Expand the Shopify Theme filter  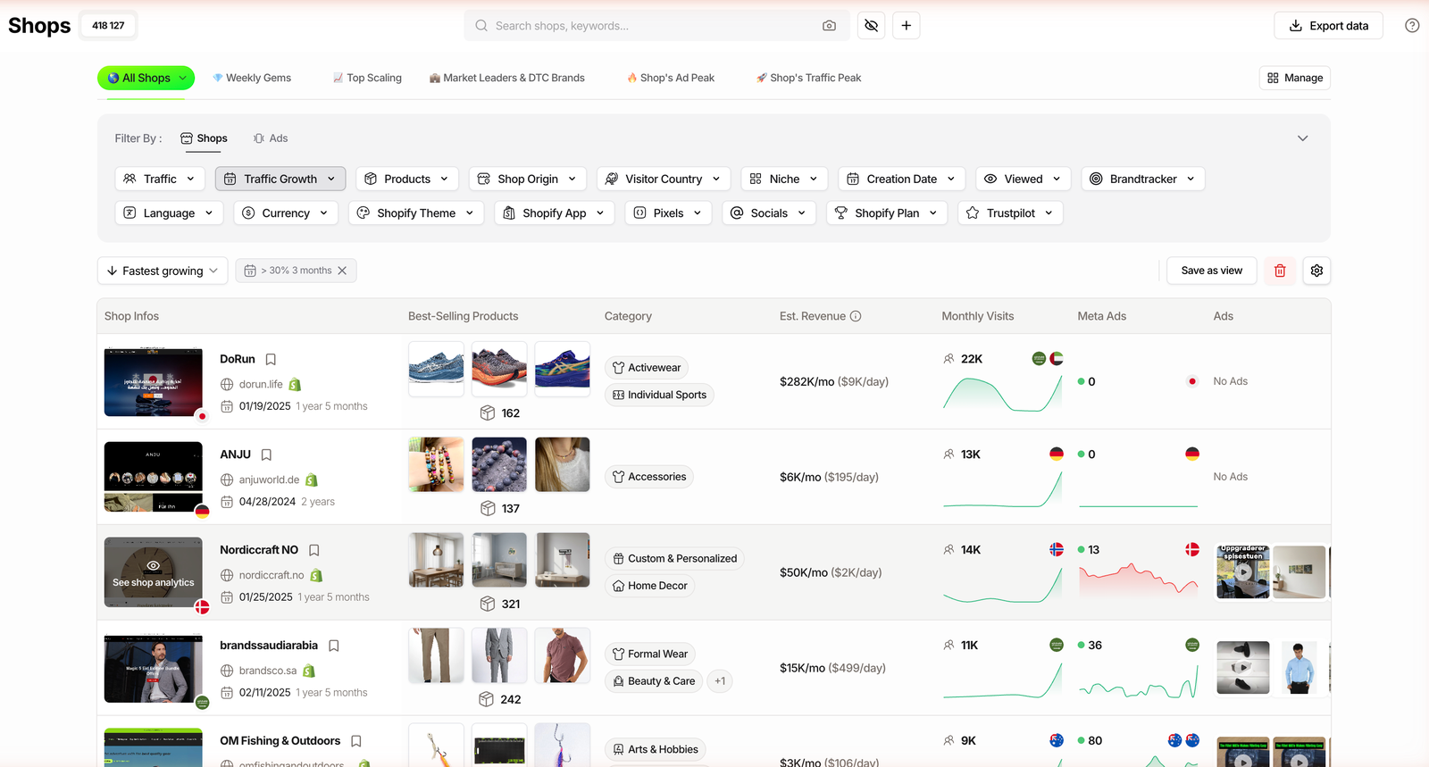point(416,213)
